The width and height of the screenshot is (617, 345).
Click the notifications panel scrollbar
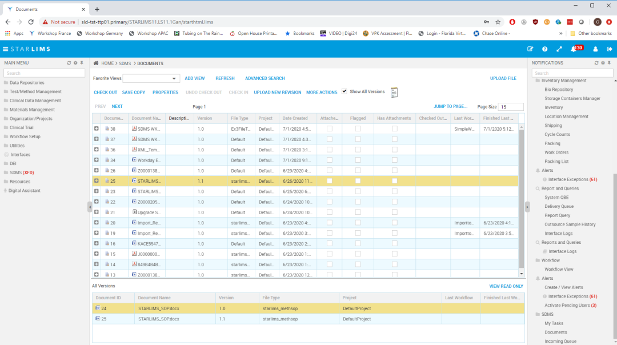[x=615, y=256]
